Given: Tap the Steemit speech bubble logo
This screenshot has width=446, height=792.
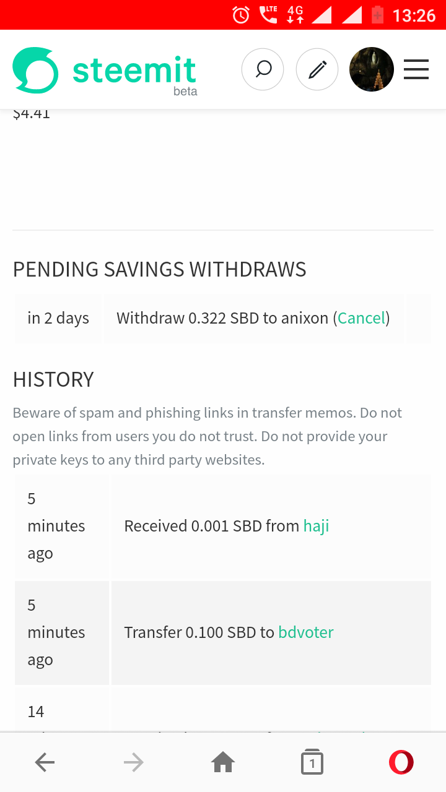Looking at the screenshot, I should pyautogui.click(x=35, y=70).
